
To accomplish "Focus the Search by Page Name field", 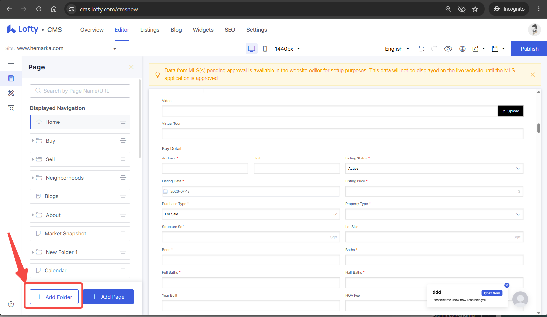I will coord(80,91).
